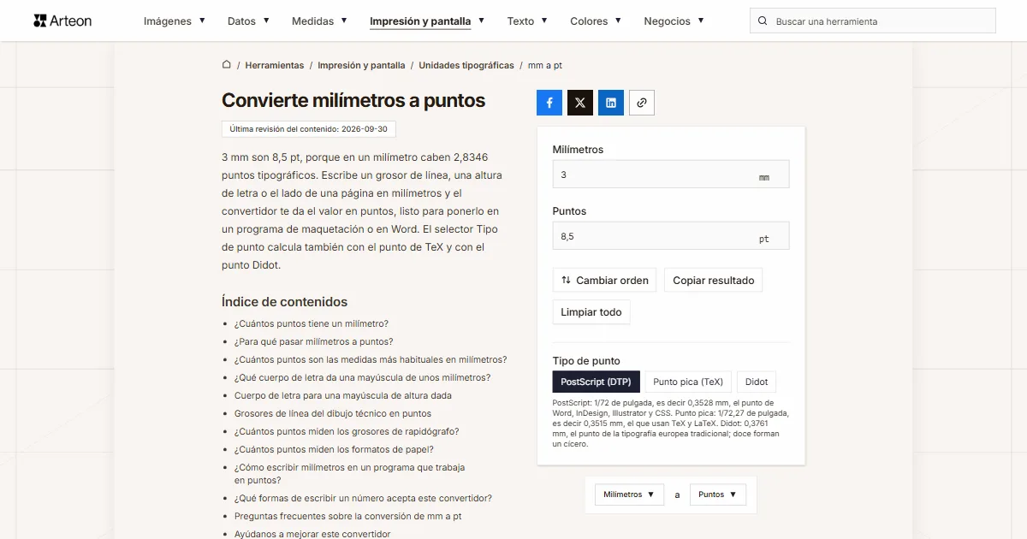Open the Milímetros source unit dropdown
This screenshot has width=1027, height=539.
[629, 495]
